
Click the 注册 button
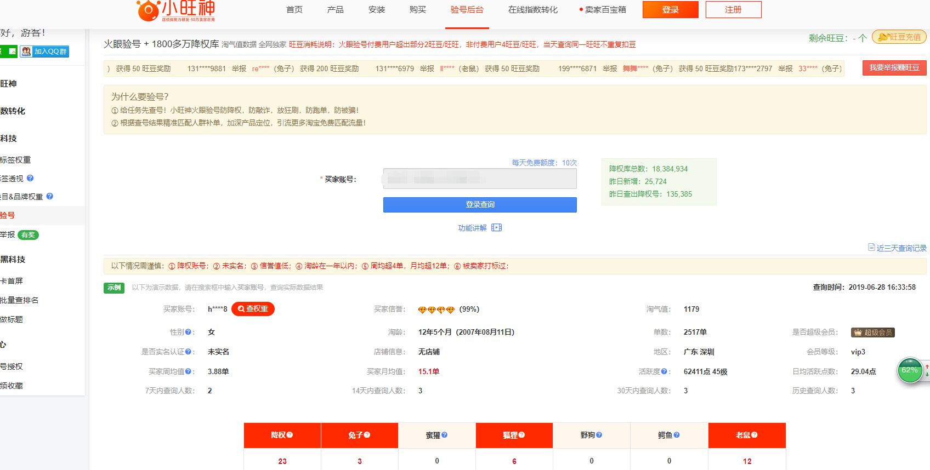pyautogui.click(x=734, y=10)
